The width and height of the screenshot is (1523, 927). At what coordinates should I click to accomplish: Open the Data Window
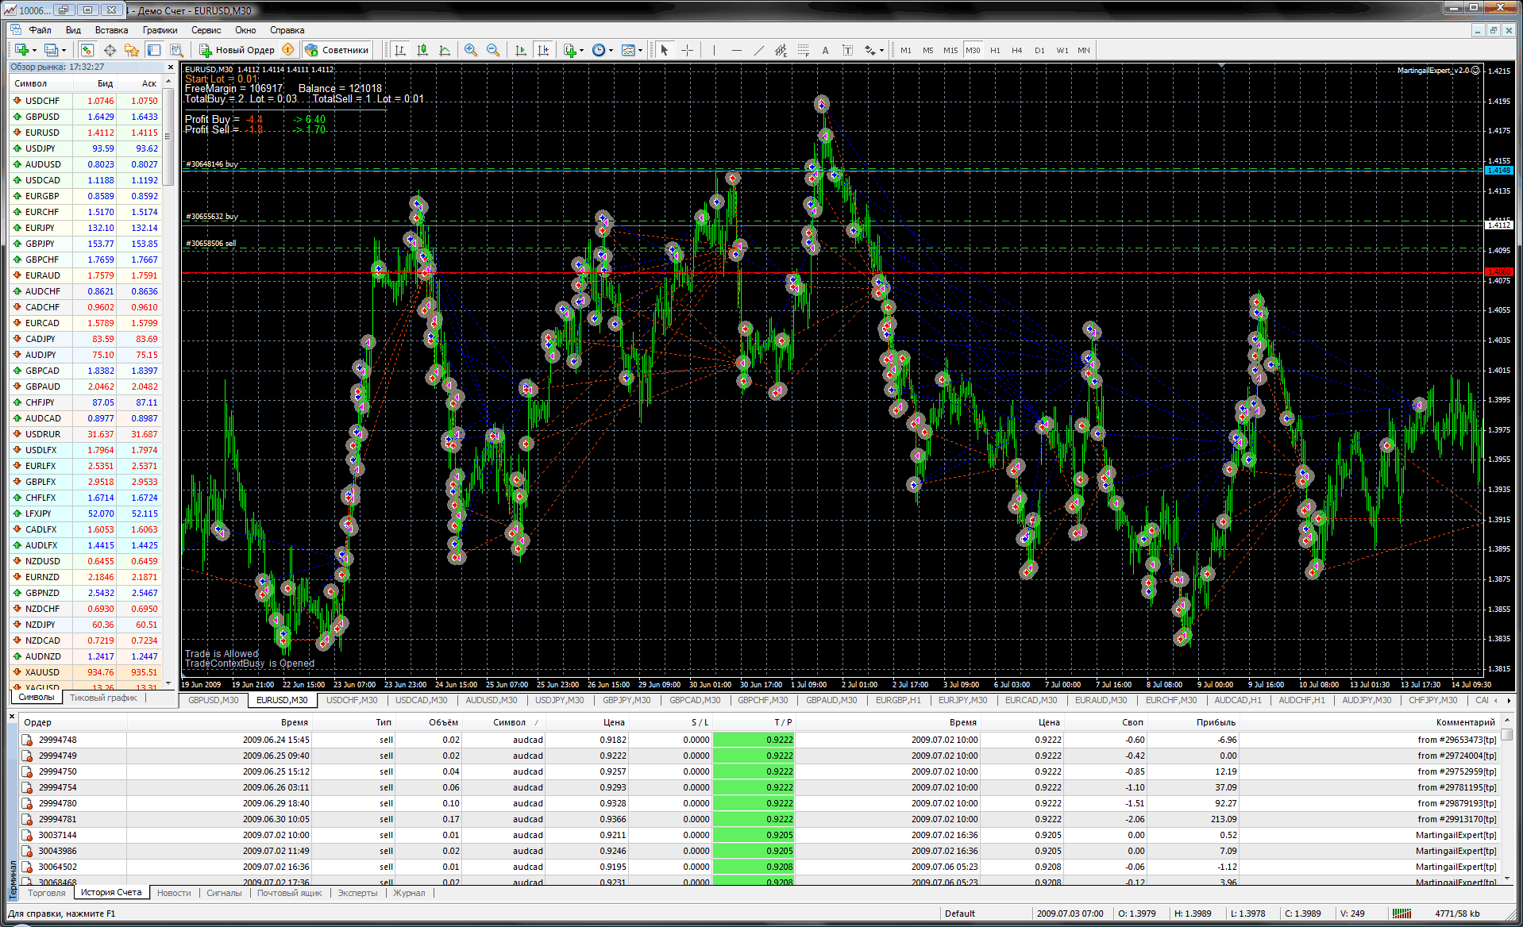pyautogui.click(x=110, y=50)
